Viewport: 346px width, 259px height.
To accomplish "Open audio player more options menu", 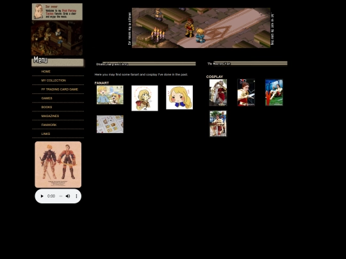I will 76,196.
